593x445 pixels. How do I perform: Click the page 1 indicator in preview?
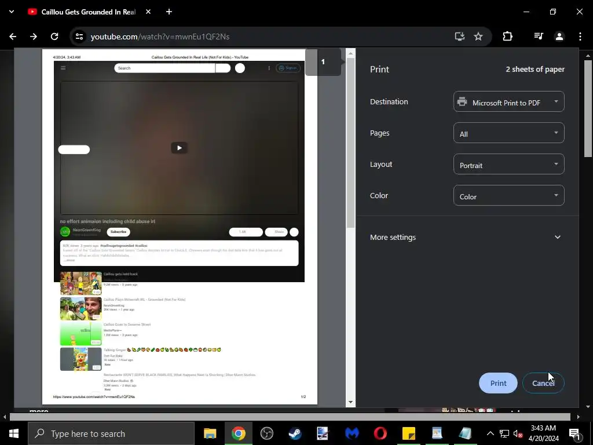click(x=323, y=62)
